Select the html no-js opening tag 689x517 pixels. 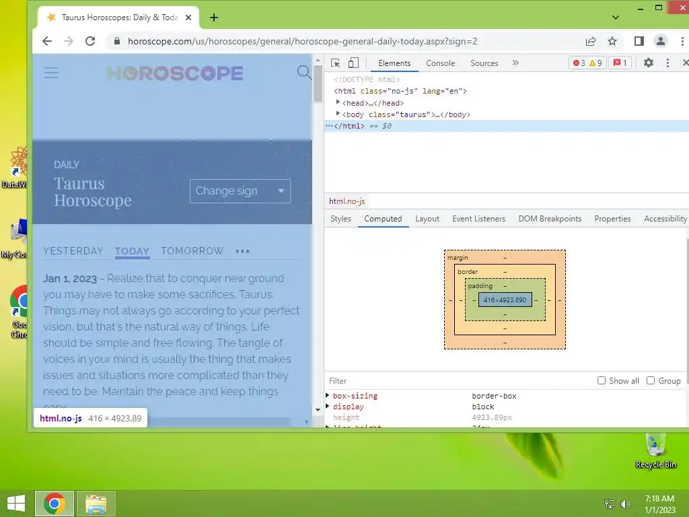pos(400,91)
